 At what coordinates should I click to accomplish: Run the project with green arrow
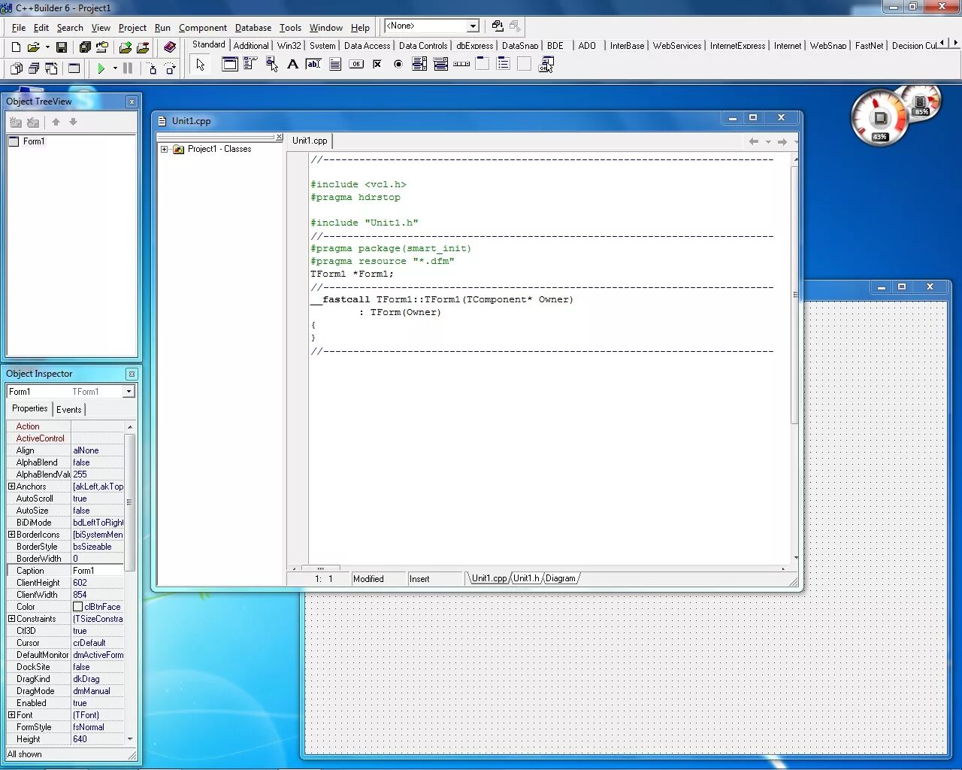(x=101, y=68)
